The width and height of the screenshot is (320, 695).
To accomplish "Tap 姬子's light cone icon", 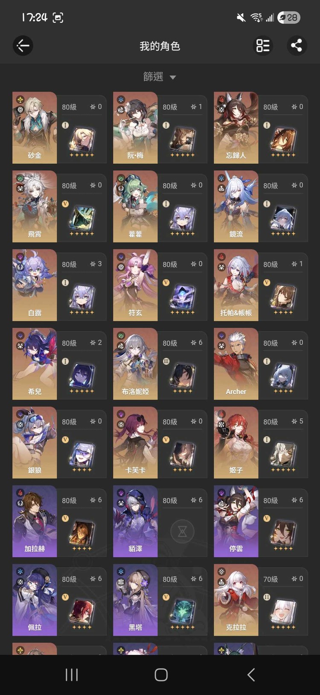I will pos(283,455).
